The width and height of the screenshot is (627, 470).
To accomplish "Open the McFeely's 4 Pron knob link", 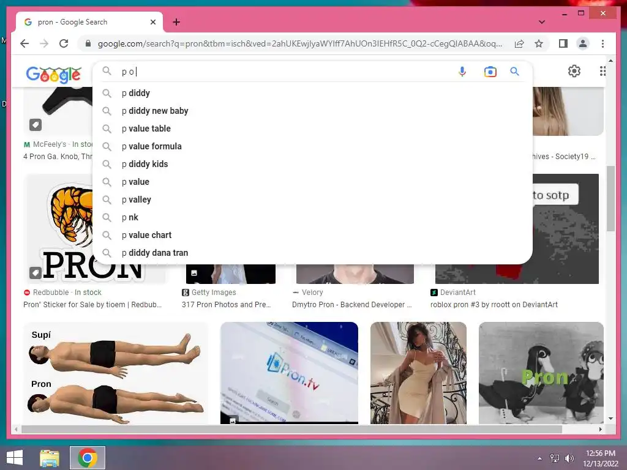I will 58,156.
